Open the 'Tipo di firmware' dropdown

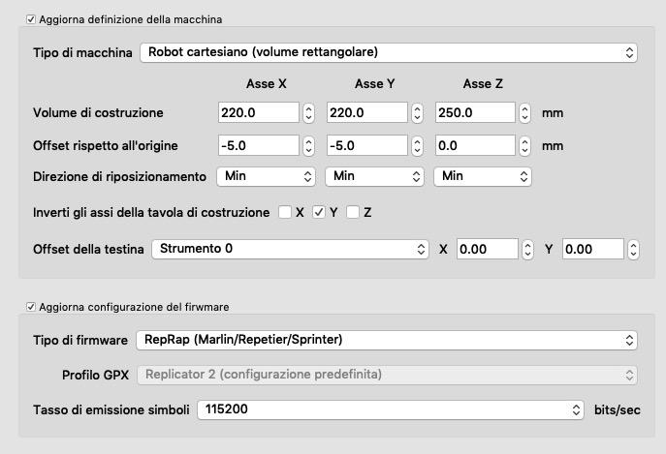[x=386, y=340]
